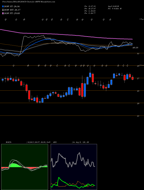Click the 'Pre O: 27.13' value

(x=90, y=6)
